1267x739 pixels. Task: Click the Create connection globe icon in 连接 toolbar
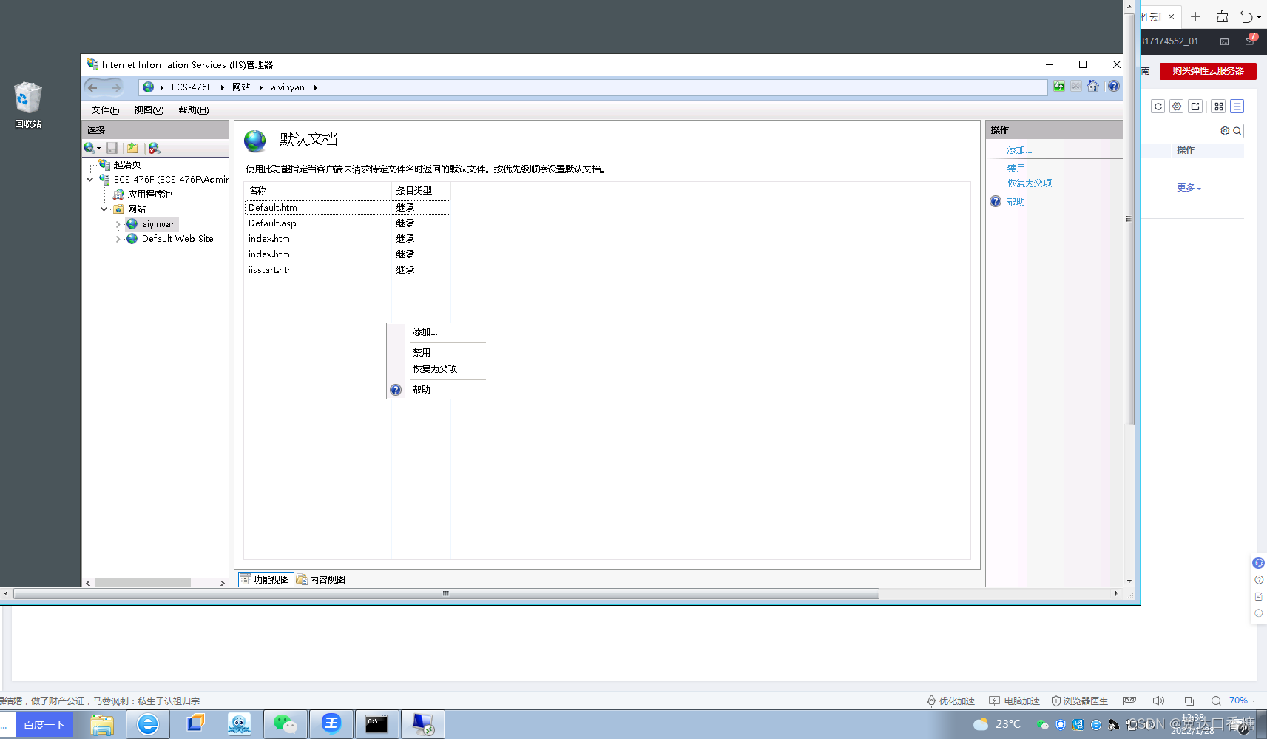pos(89,148)
